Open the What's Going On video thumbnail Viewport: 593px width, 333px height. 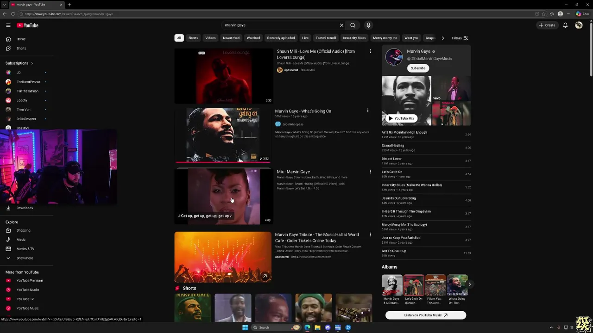click(223, 135)
